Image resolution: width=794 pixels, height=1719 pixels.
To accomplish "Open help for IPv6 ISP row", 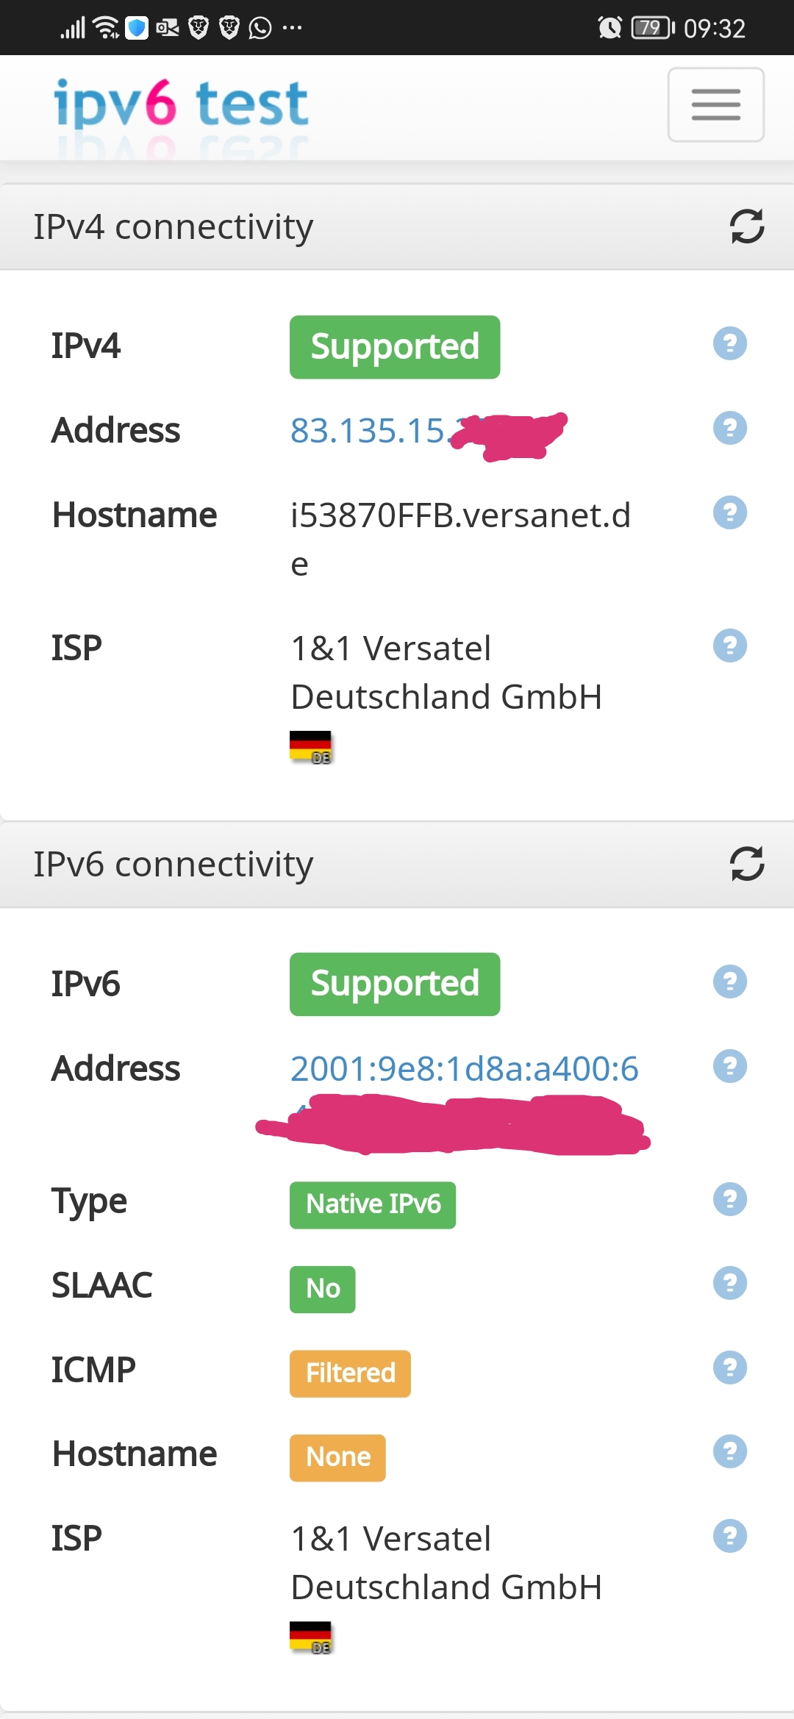I will 730,1536.
